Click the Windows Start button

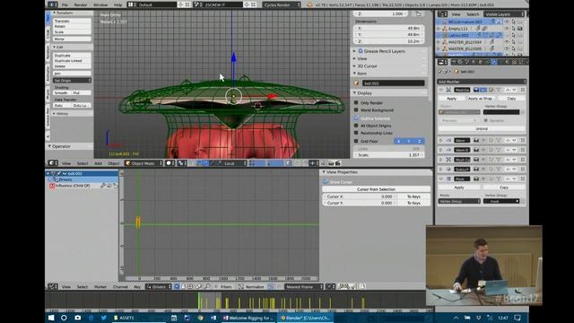pyautogui.click(x=51, y=318)
